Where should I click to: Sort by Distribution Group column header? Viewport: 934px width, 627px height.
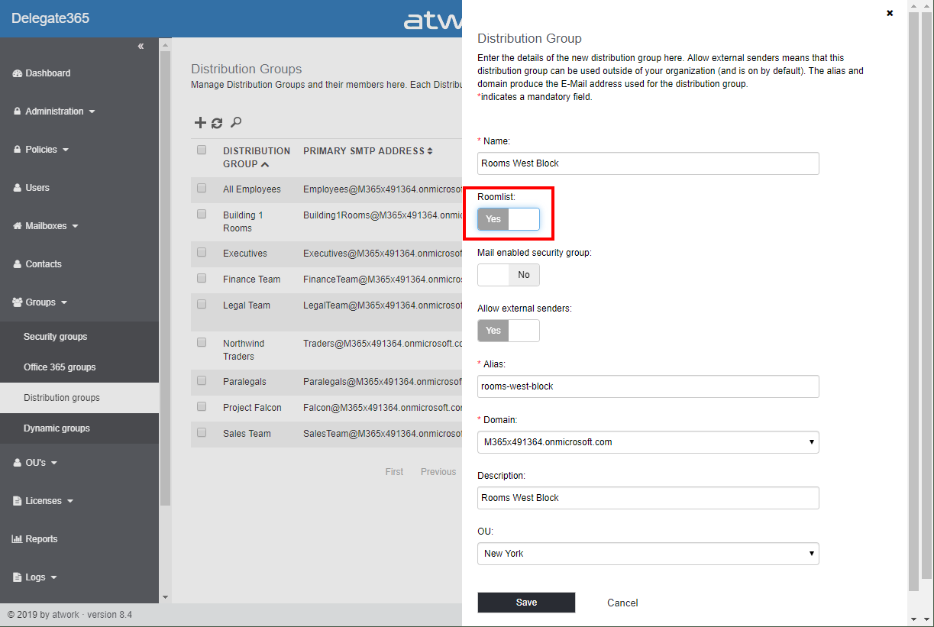point(257,157)
